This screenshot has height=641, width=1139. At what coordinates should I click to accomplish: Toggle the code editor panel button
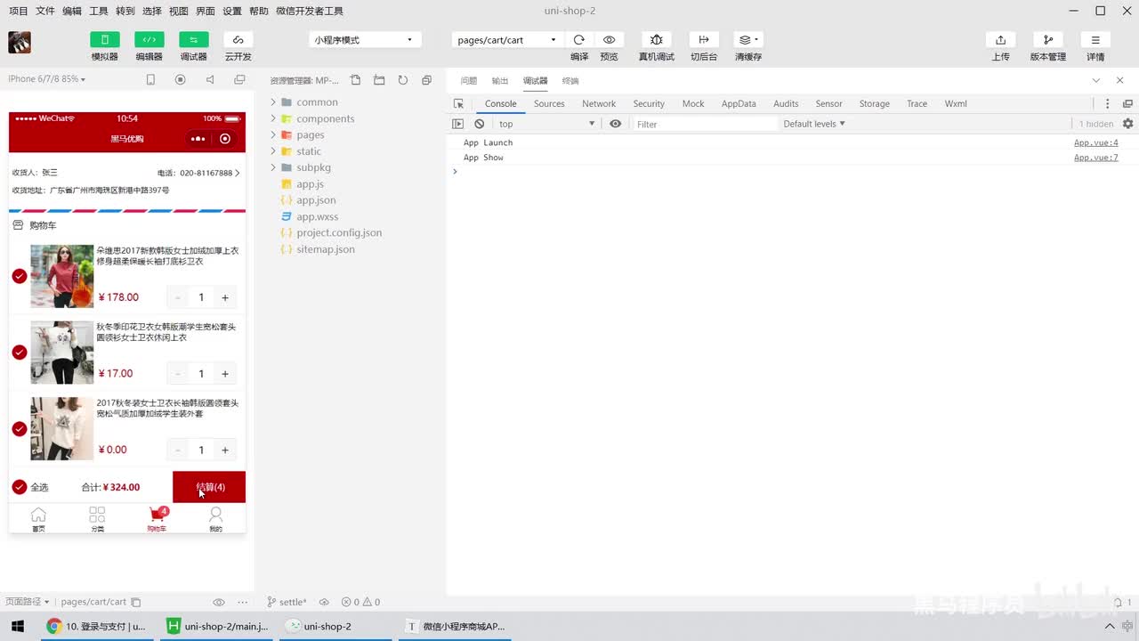click(x=149, y=40)
